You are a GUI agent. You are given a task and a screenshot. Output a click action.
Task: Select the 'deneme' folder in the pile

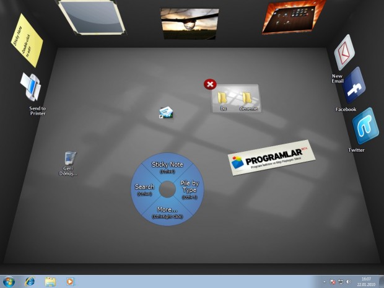247,98
